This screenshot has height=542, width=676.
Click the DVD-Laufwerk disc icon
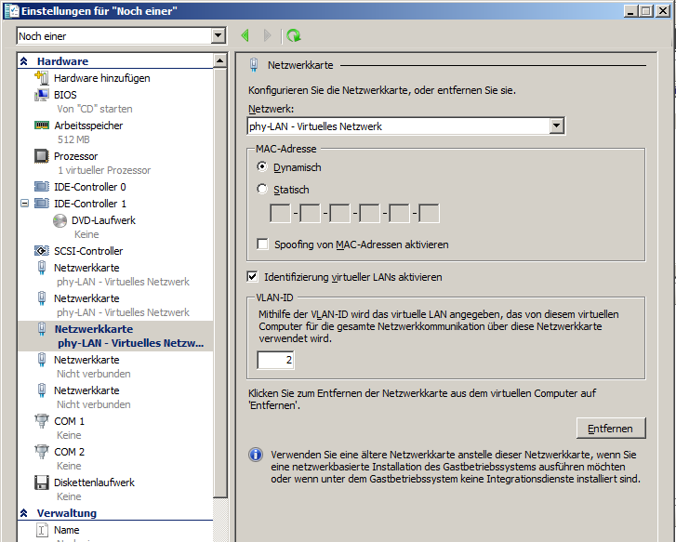pos(60,220)
